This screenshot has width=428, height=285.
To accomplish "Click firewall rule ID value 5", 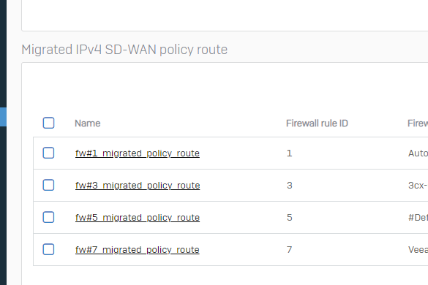I will 290,217.
